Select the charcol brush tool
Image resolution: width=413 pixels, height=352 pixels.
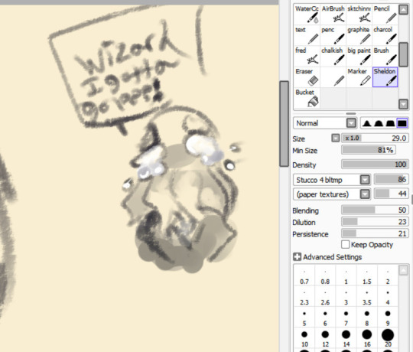385,35
